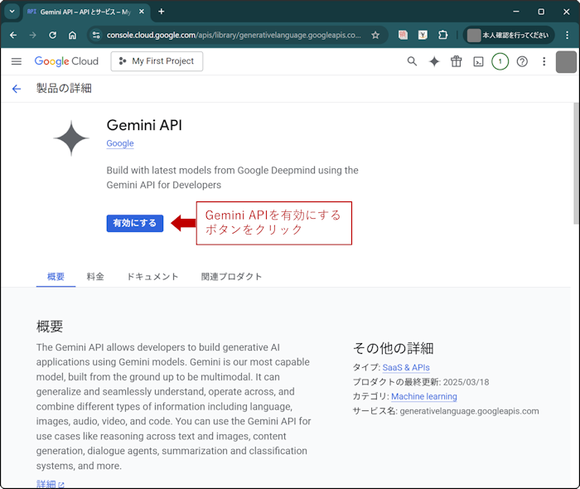Switch to the 料金 tab
Screen dimensions: 580x489
click(95, 277)
